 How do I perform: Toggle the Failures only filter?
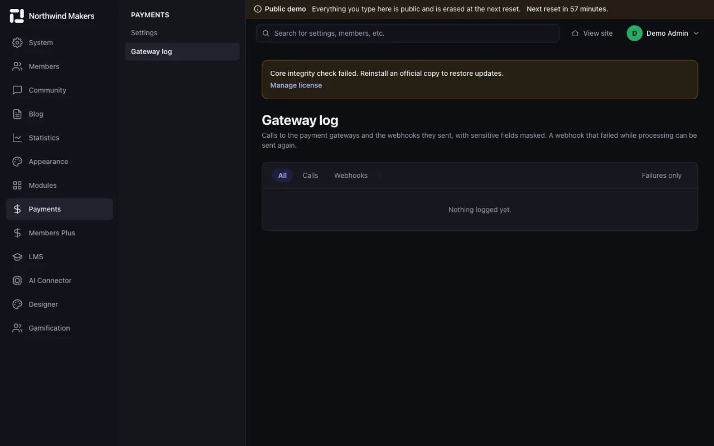(662, 176)
